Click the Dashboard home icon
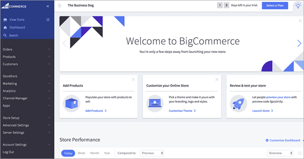The height and width of the screenshot is (159, 304). (x=5, y=27)
